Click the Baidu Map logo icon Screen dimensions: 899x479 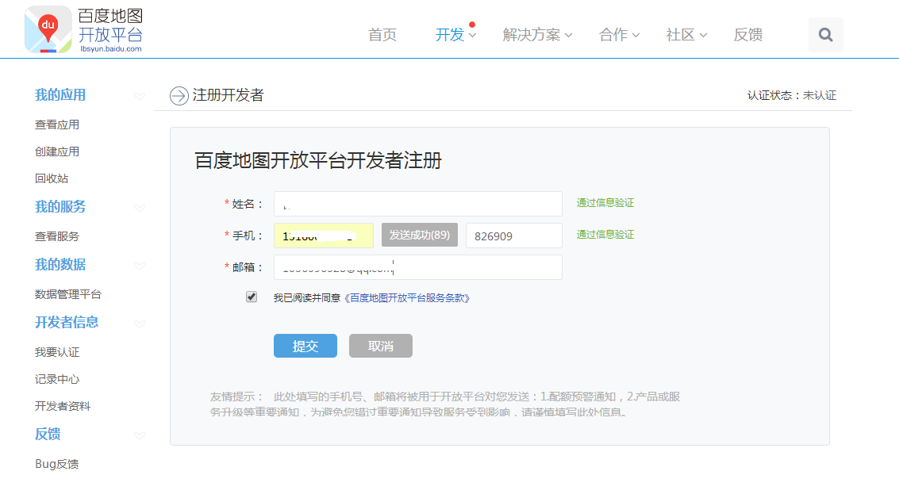pos(48,29)
